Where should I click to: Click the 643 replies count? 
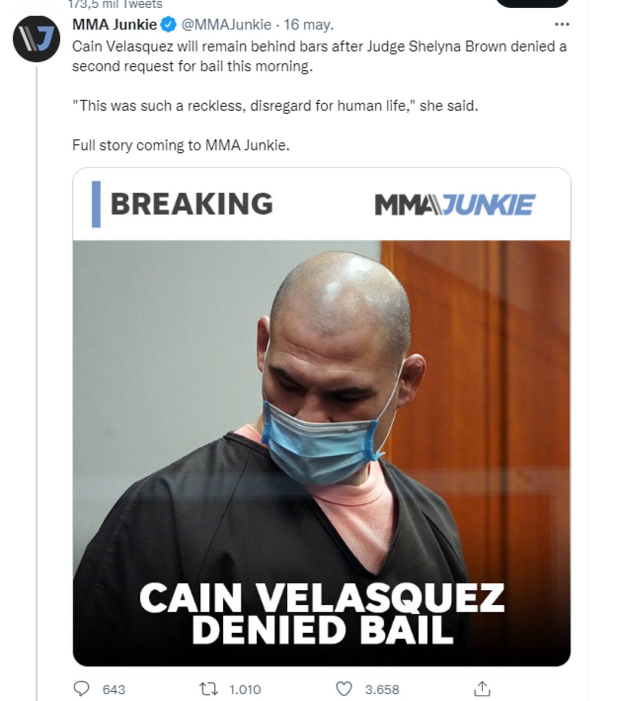coord(114,689)
